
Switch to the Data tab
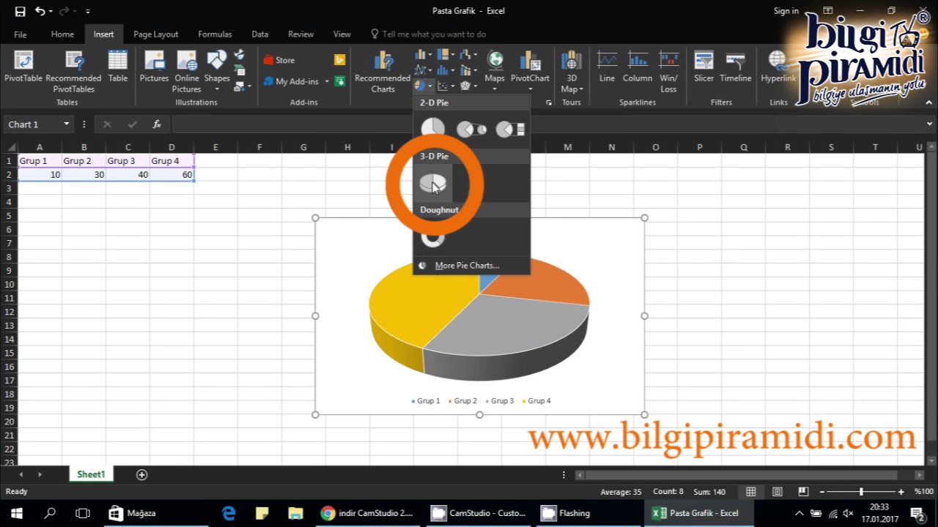(259, 34)
